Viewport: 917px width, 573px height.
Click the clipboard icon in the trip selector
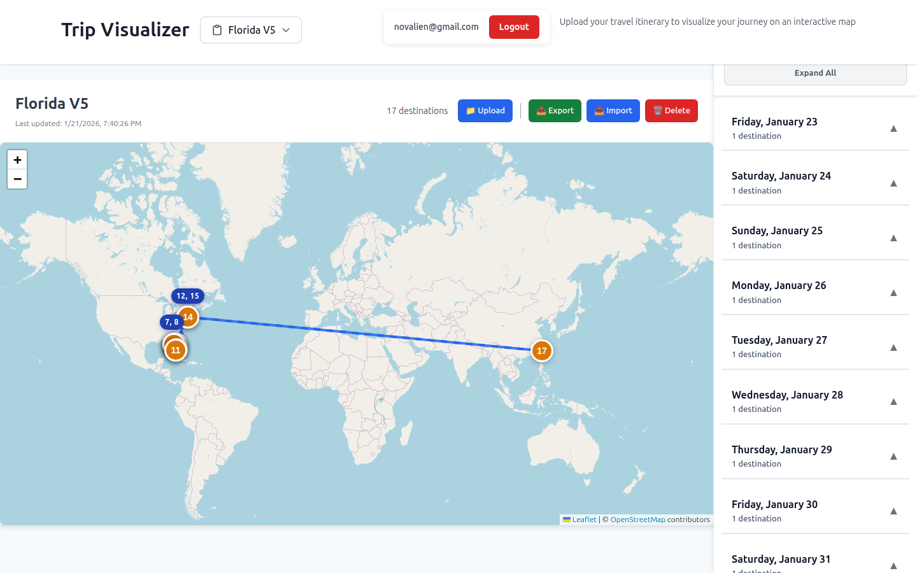(x=217, y=29)
